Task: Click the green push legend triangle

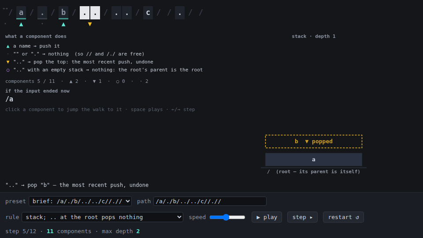Action: 8,46
